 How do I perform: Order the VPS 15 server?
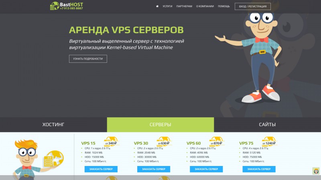pyautogui.click(x=101, y=169)
